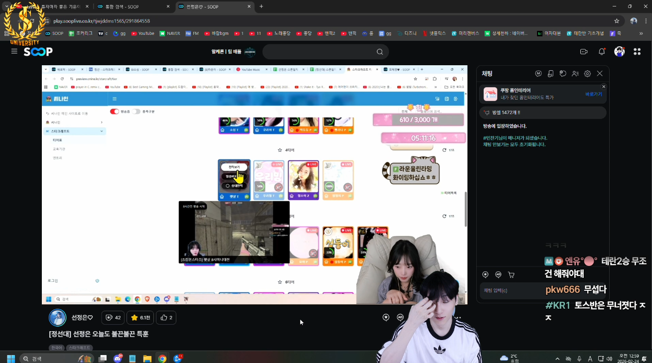Viewport: 652px width, 363px height.
Task: Expand the pinned 방셀 1472개 notice
Action: pos(542,113)
